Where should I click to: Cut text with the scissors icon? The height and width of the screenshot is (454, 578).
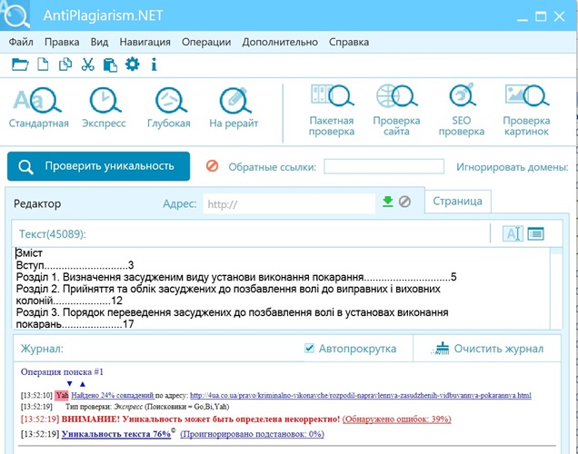(x=88, y=64)
